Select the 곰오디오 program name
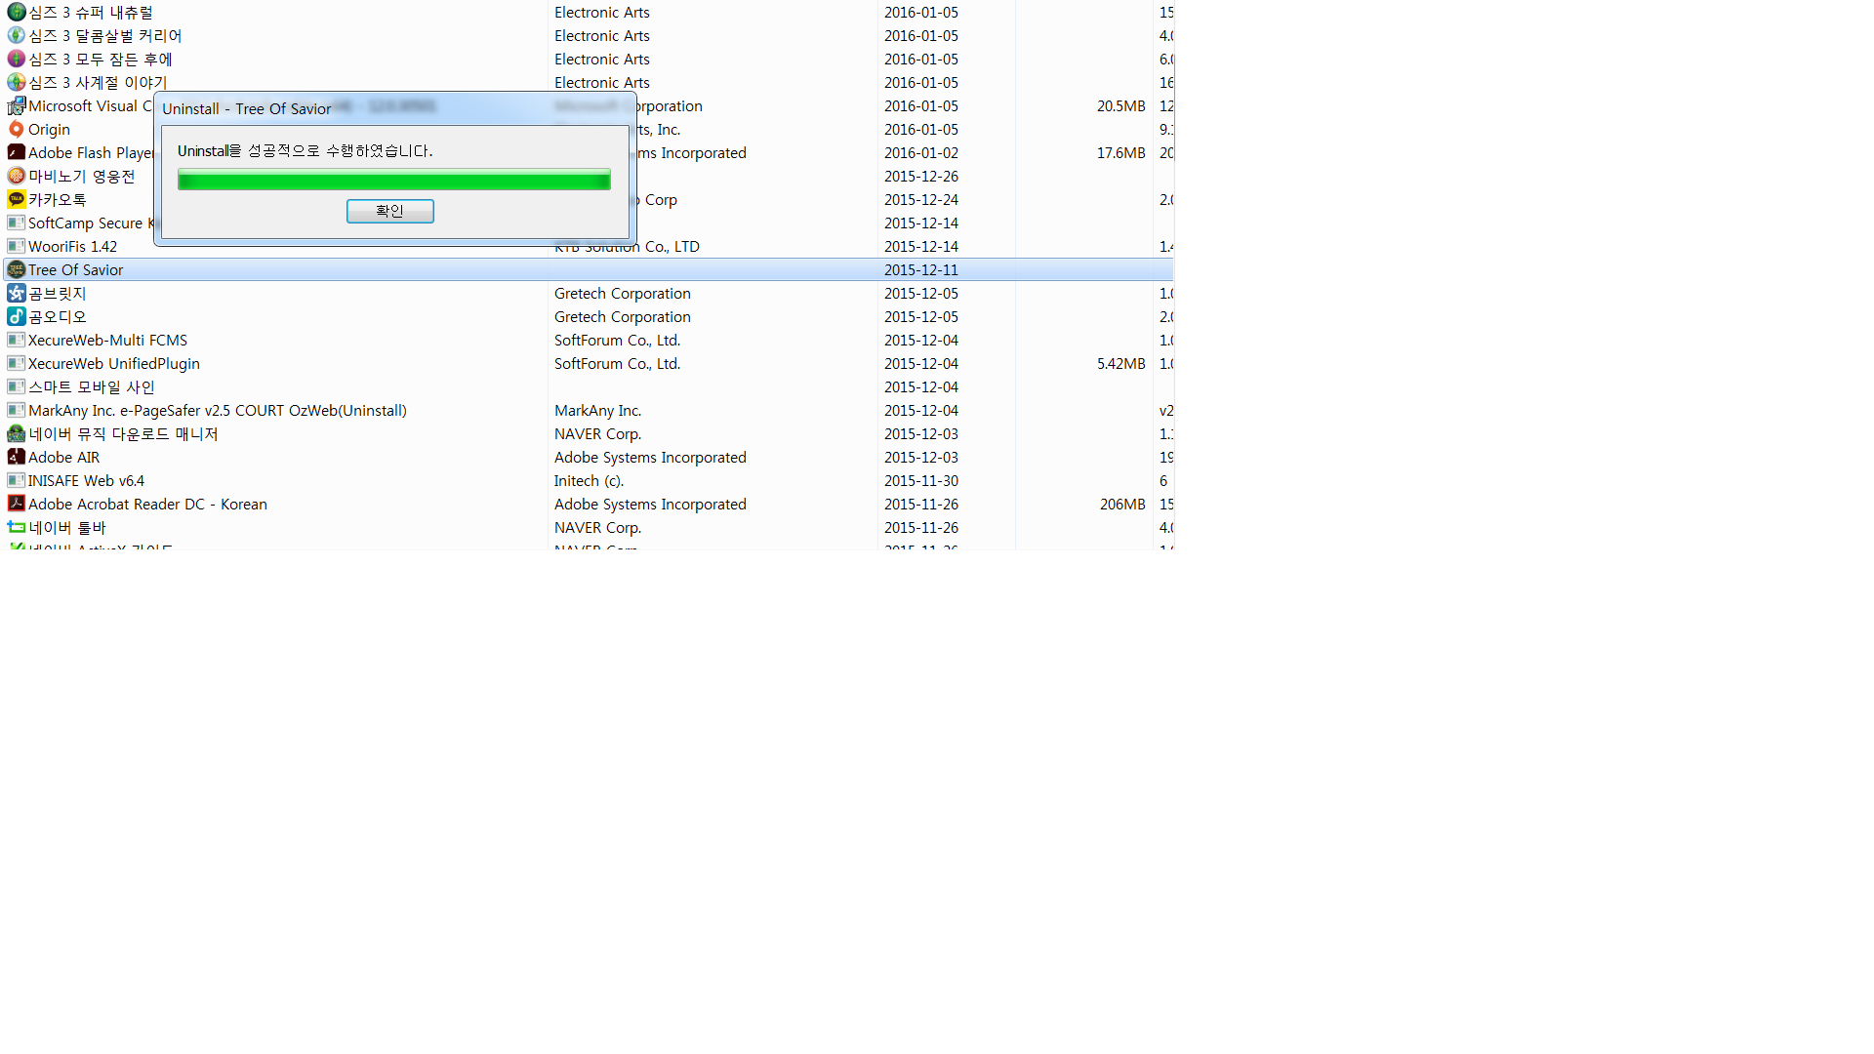This screenshot has height=1054, width=1874. 58,317
